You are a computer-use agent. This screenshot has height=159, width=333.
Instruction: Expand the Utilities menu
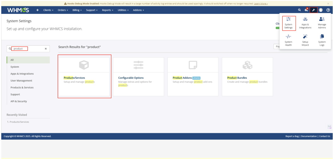123,10
